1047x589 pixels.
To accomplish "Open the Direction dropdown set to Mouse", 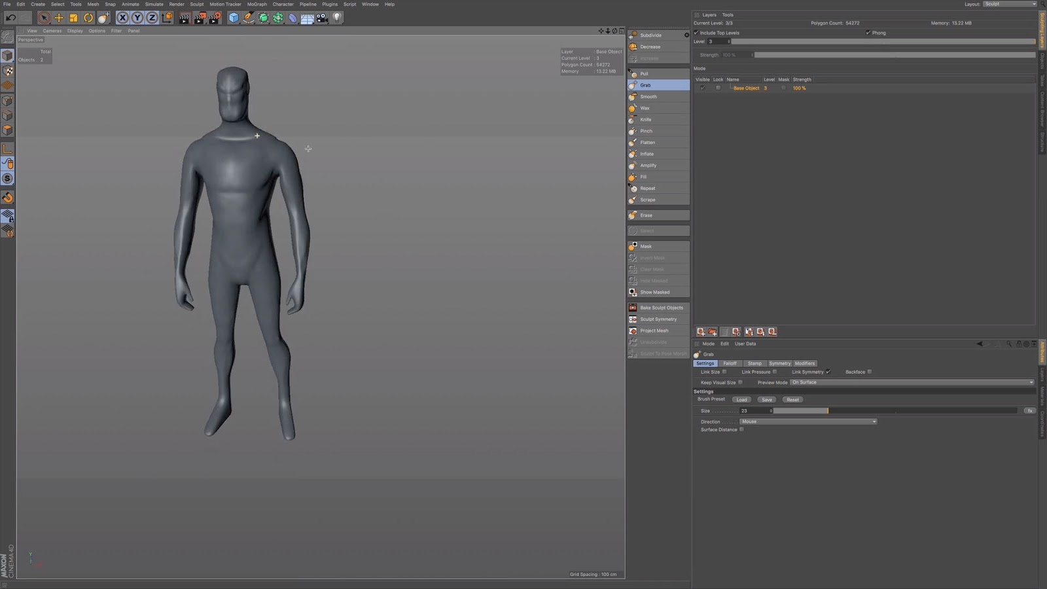I will pos(808,421).
